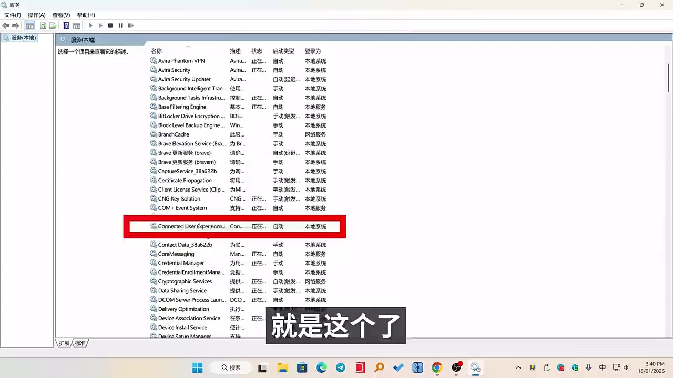Viewport: 673px width, 378px height.
Task: Select Contact Data_38a622b row
Action: pos(238,245)
